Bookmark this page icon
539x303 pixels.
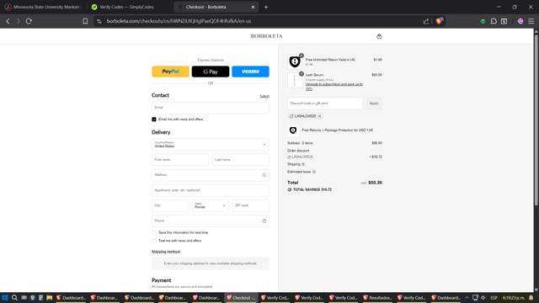point(85,21)
